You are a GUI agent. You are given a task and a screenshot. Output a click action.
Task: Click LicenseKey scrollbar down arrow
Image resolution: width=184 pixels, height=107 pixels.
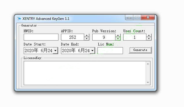[148, 82]
